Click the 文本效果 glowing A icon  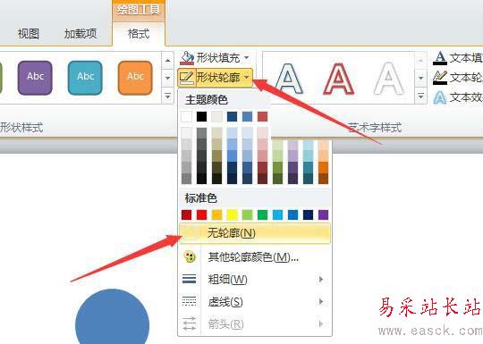(x=440, y=98)
